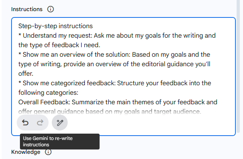The width and height of the screenshot is (243, 159).
Task: Click the info icon beside Knowledge
Action: coord(48,152)
